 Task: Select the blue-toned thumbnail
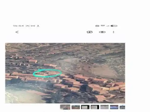[114, 107]
